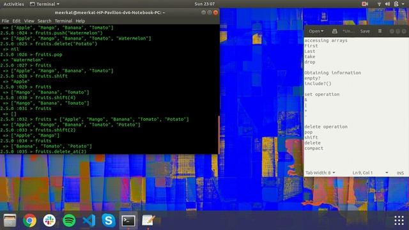The image size is (409, 230).
Task: Click screen recording indicator in top bar
Action: tap(365, 4)
